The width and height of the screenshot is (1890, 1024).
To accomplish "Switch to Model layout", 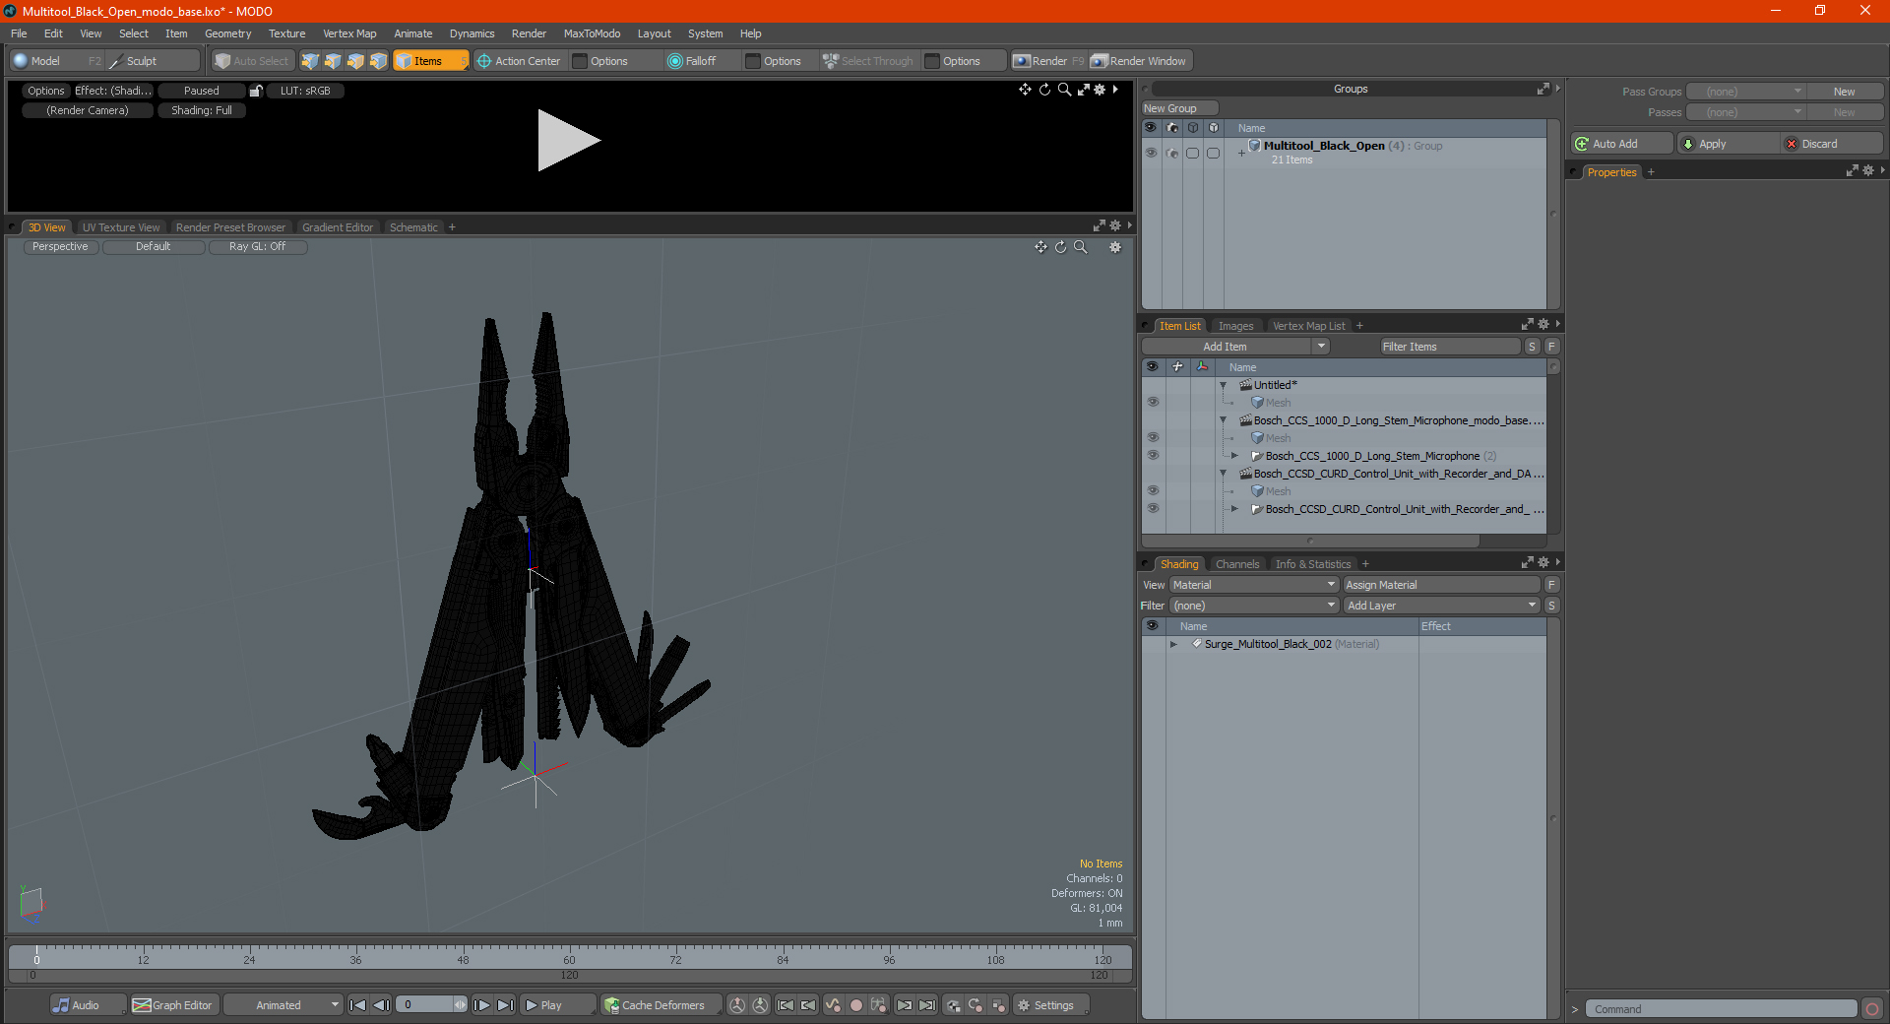I will (57, 61).
